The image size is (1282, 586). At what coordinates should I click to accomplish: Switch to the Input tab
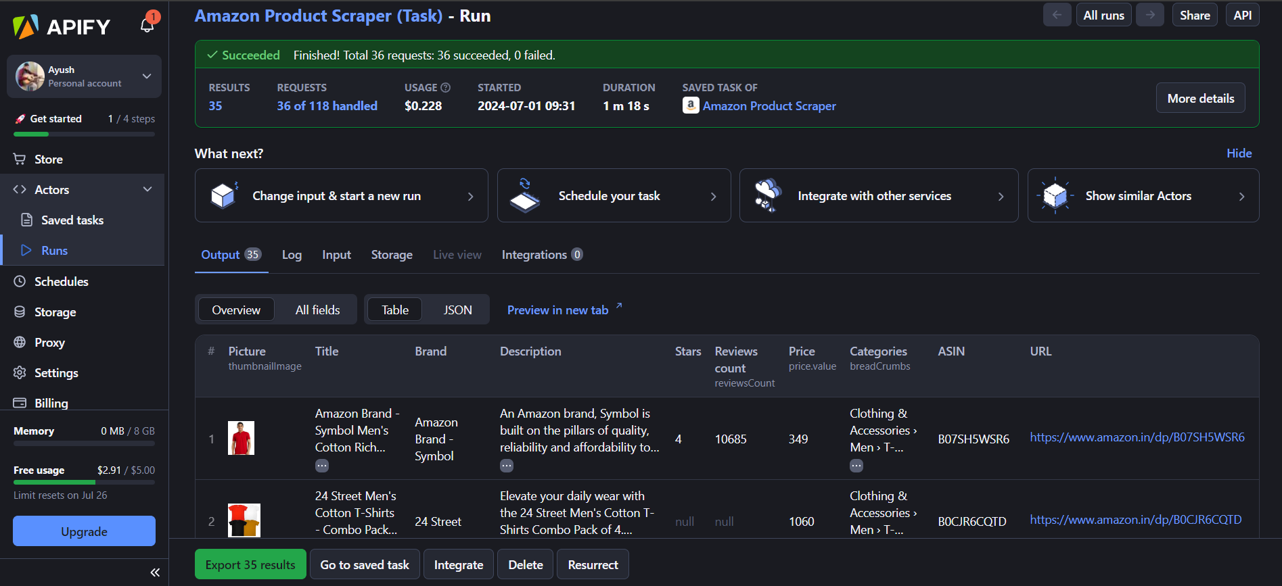[x=336, y=255]
